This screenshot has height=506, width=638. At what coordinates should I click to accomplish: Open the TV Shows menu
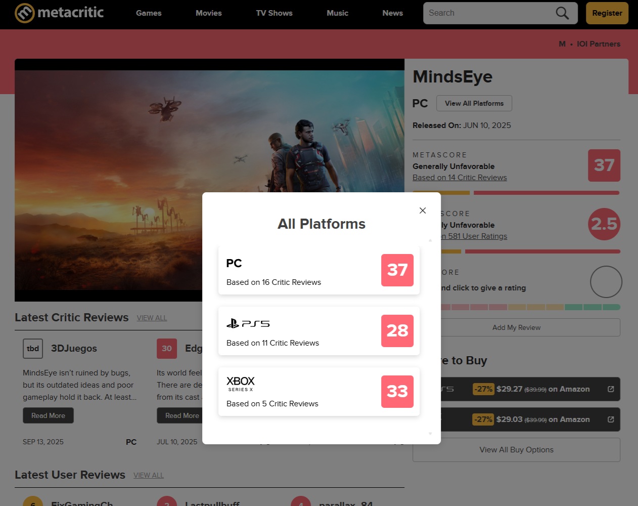coord(274,13)
